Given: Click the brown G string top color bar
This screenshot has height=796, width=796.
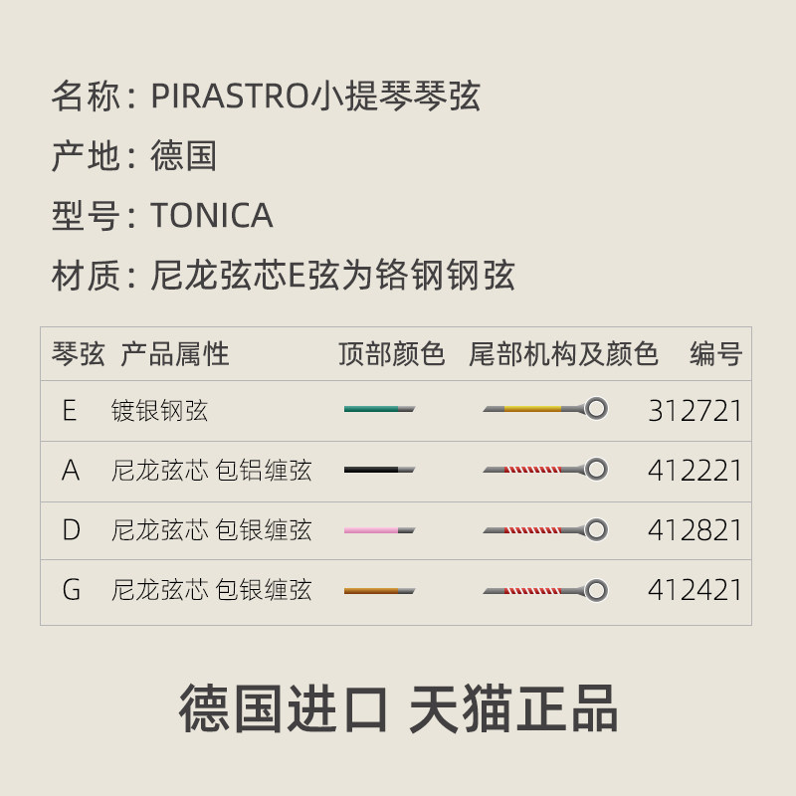Looking at the screenshot, I should 379,591.
